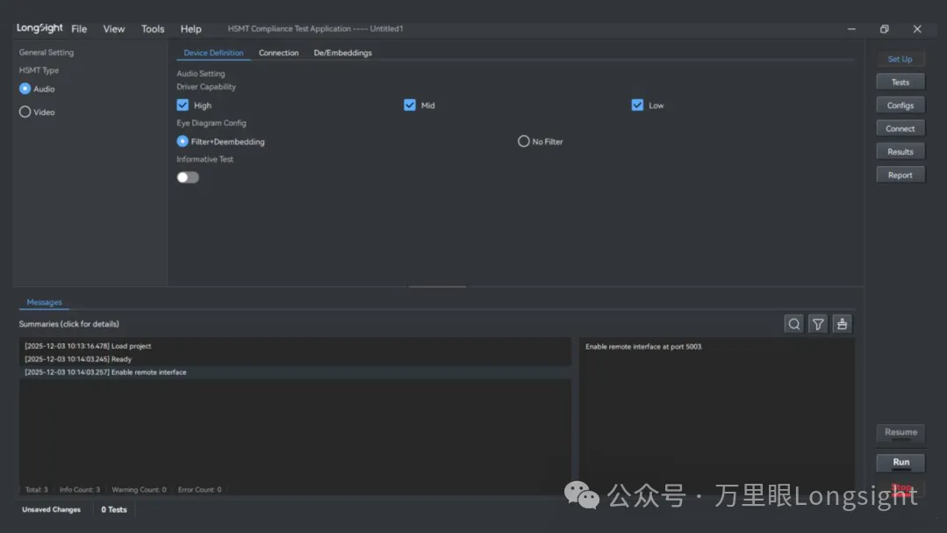Screen dimensions: 947x533
Task: Click the LongSight logo
Action: [x=39, y=28]
